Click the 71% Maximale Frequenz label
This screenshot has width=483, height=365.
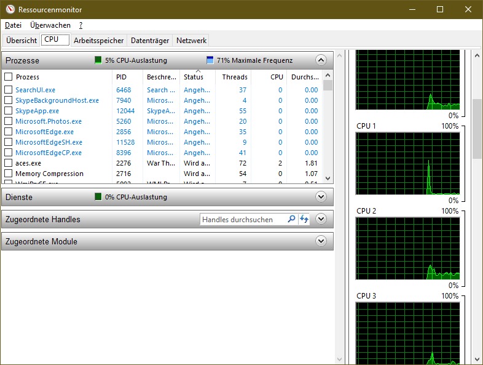pyautogui.click(x=255, y=60)
